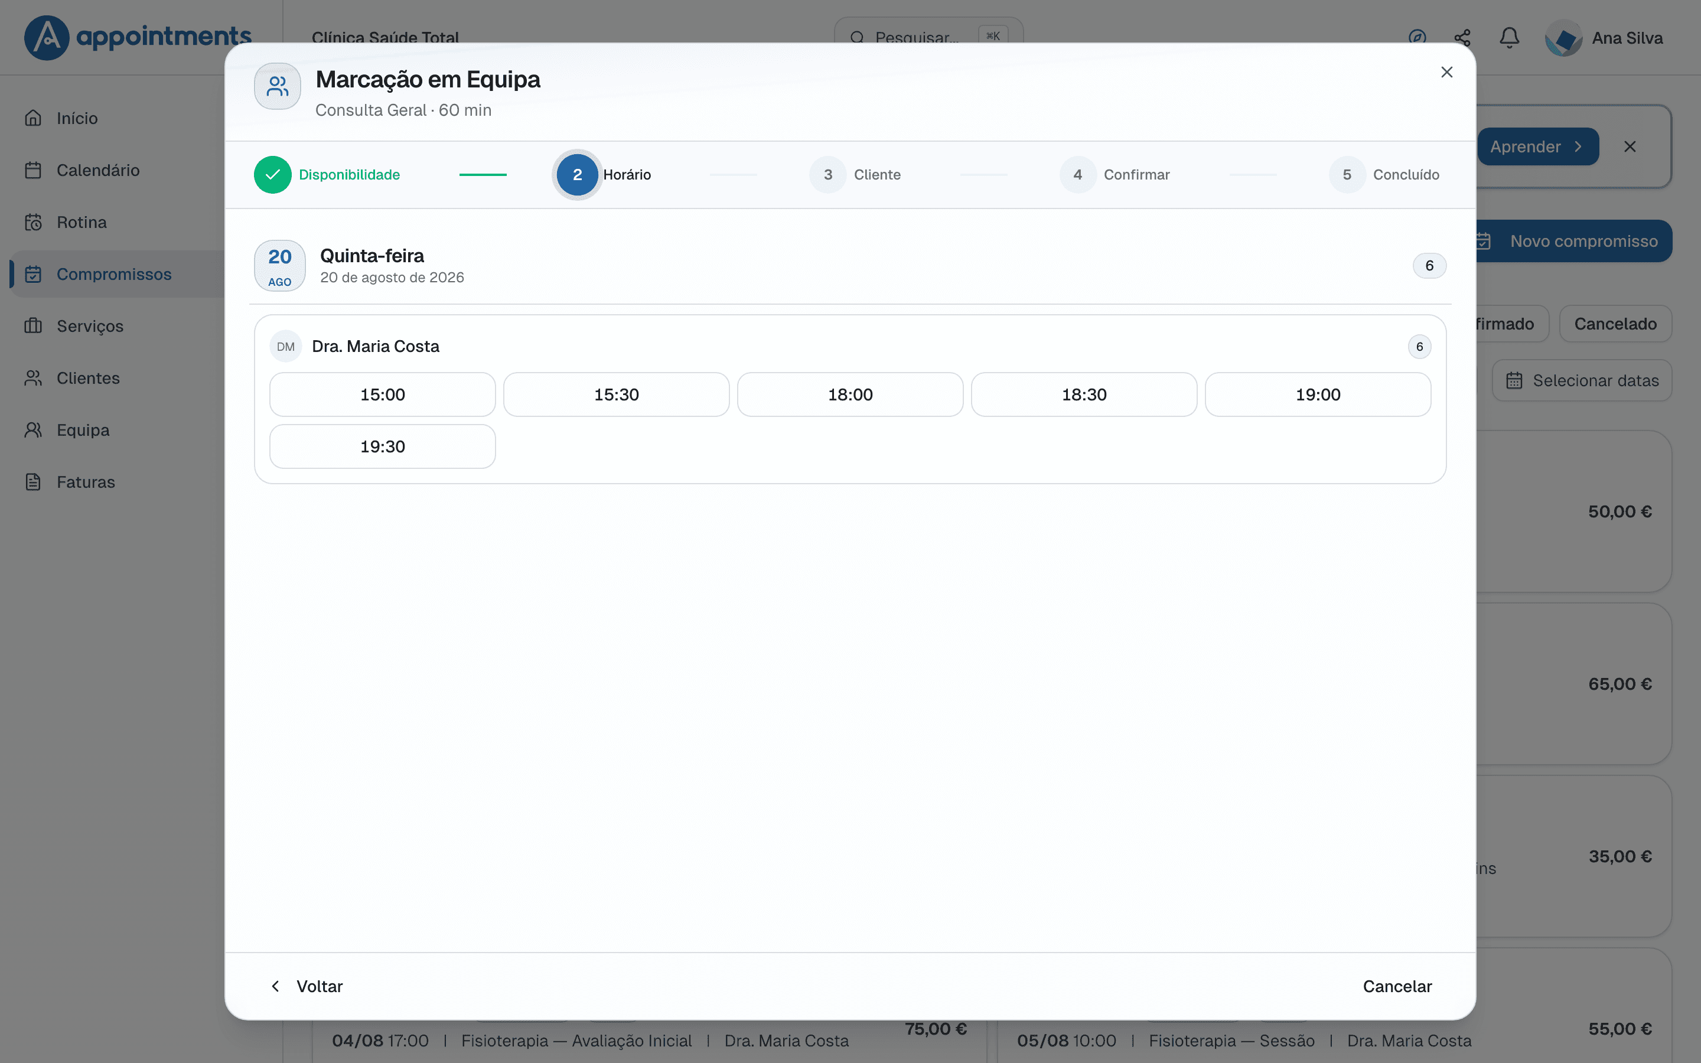Select the 15:30 time slot
Viewport: 1701px width, 1063px height.
(617, 394)
